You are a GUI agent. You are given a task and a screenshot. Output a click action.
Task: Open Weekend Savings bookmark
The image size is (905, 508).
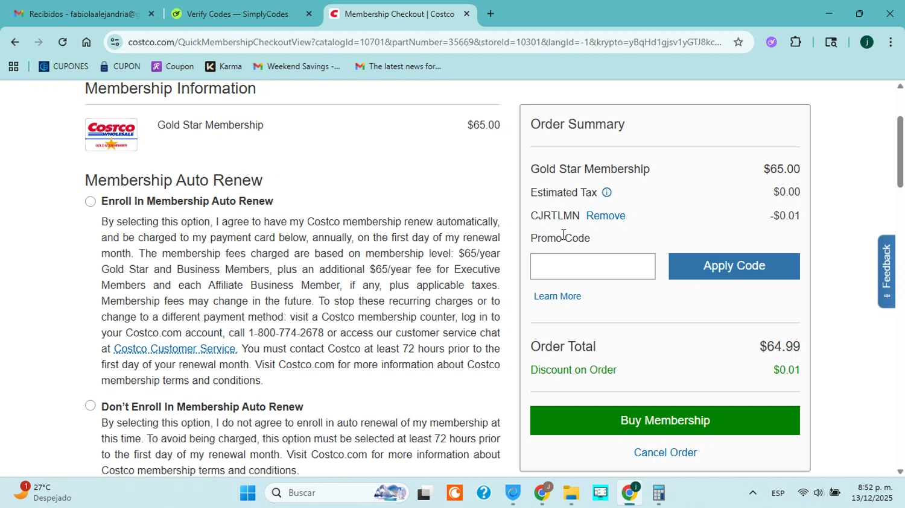297,67
